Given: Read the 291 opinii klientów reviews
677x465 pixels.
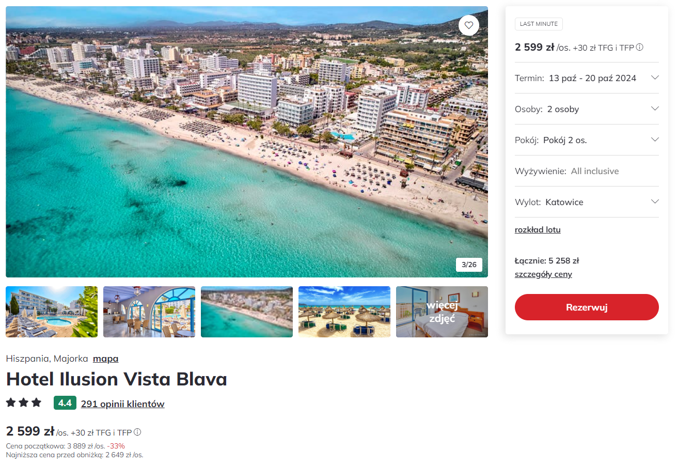Looking at the screenshot, I should coord(122,404).
